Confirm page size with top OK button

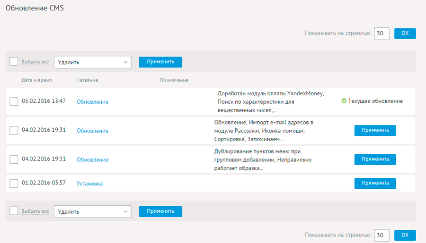pos(405,34)
